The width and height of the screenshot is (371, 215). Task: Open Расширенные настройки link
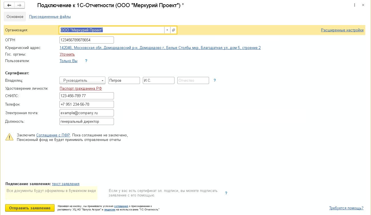click(x=342, y=30)
